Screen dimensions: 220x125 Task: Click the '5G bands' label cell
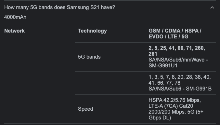coord(89,57)
